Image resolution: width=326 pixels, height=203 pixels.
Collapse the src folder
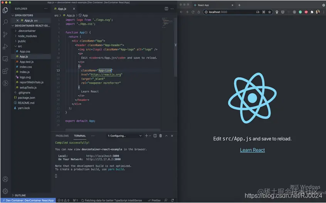20,46
